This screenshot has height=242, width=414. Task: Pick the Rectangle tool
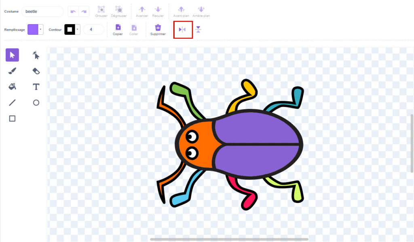click(x=12, y=119)
